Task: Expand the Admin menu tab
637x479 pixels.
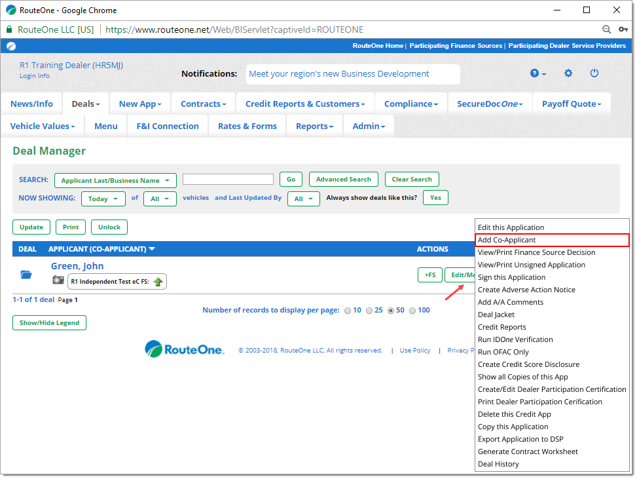Action: coord(369,126)
